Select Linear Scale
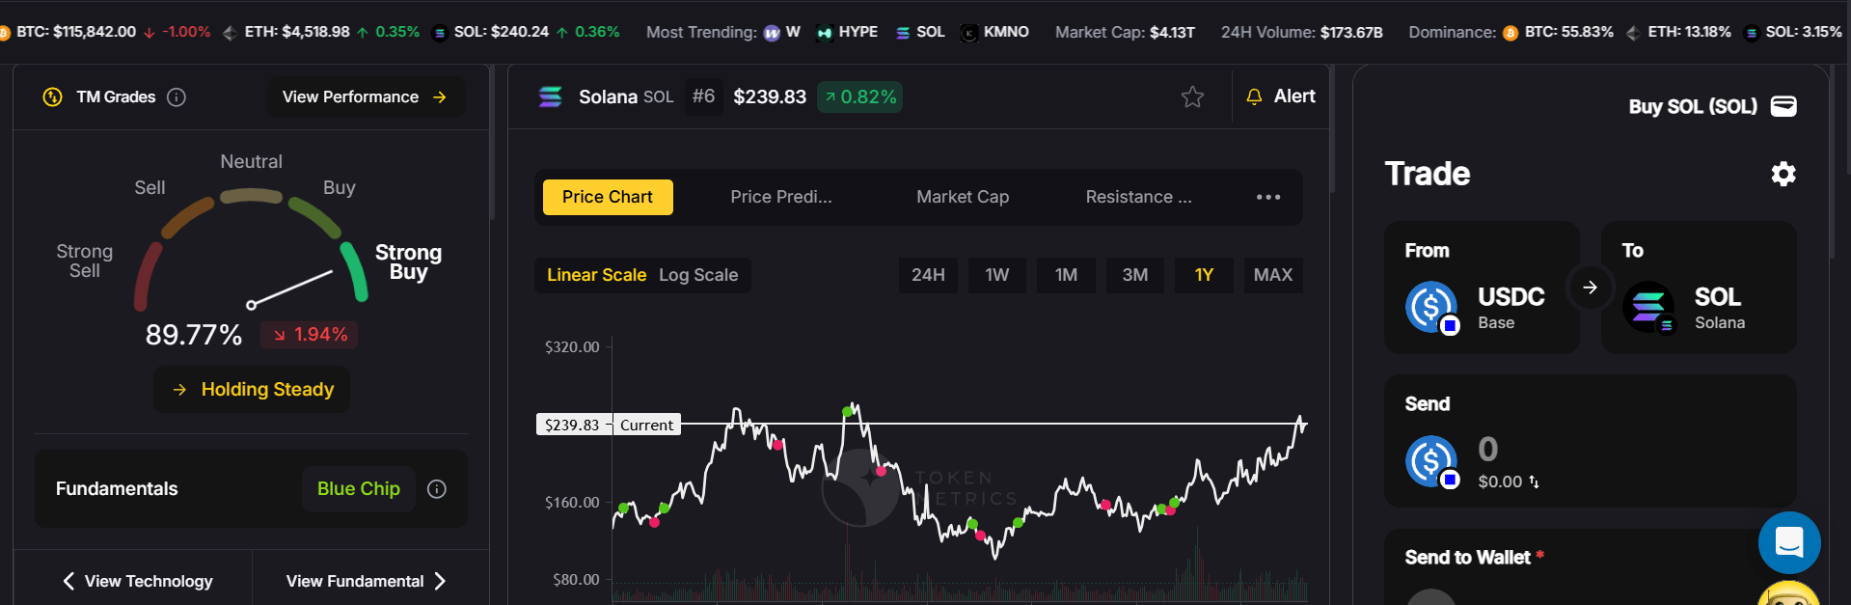Image resolution: width=1851 pixels, height=605 pixels. [596, 275]
